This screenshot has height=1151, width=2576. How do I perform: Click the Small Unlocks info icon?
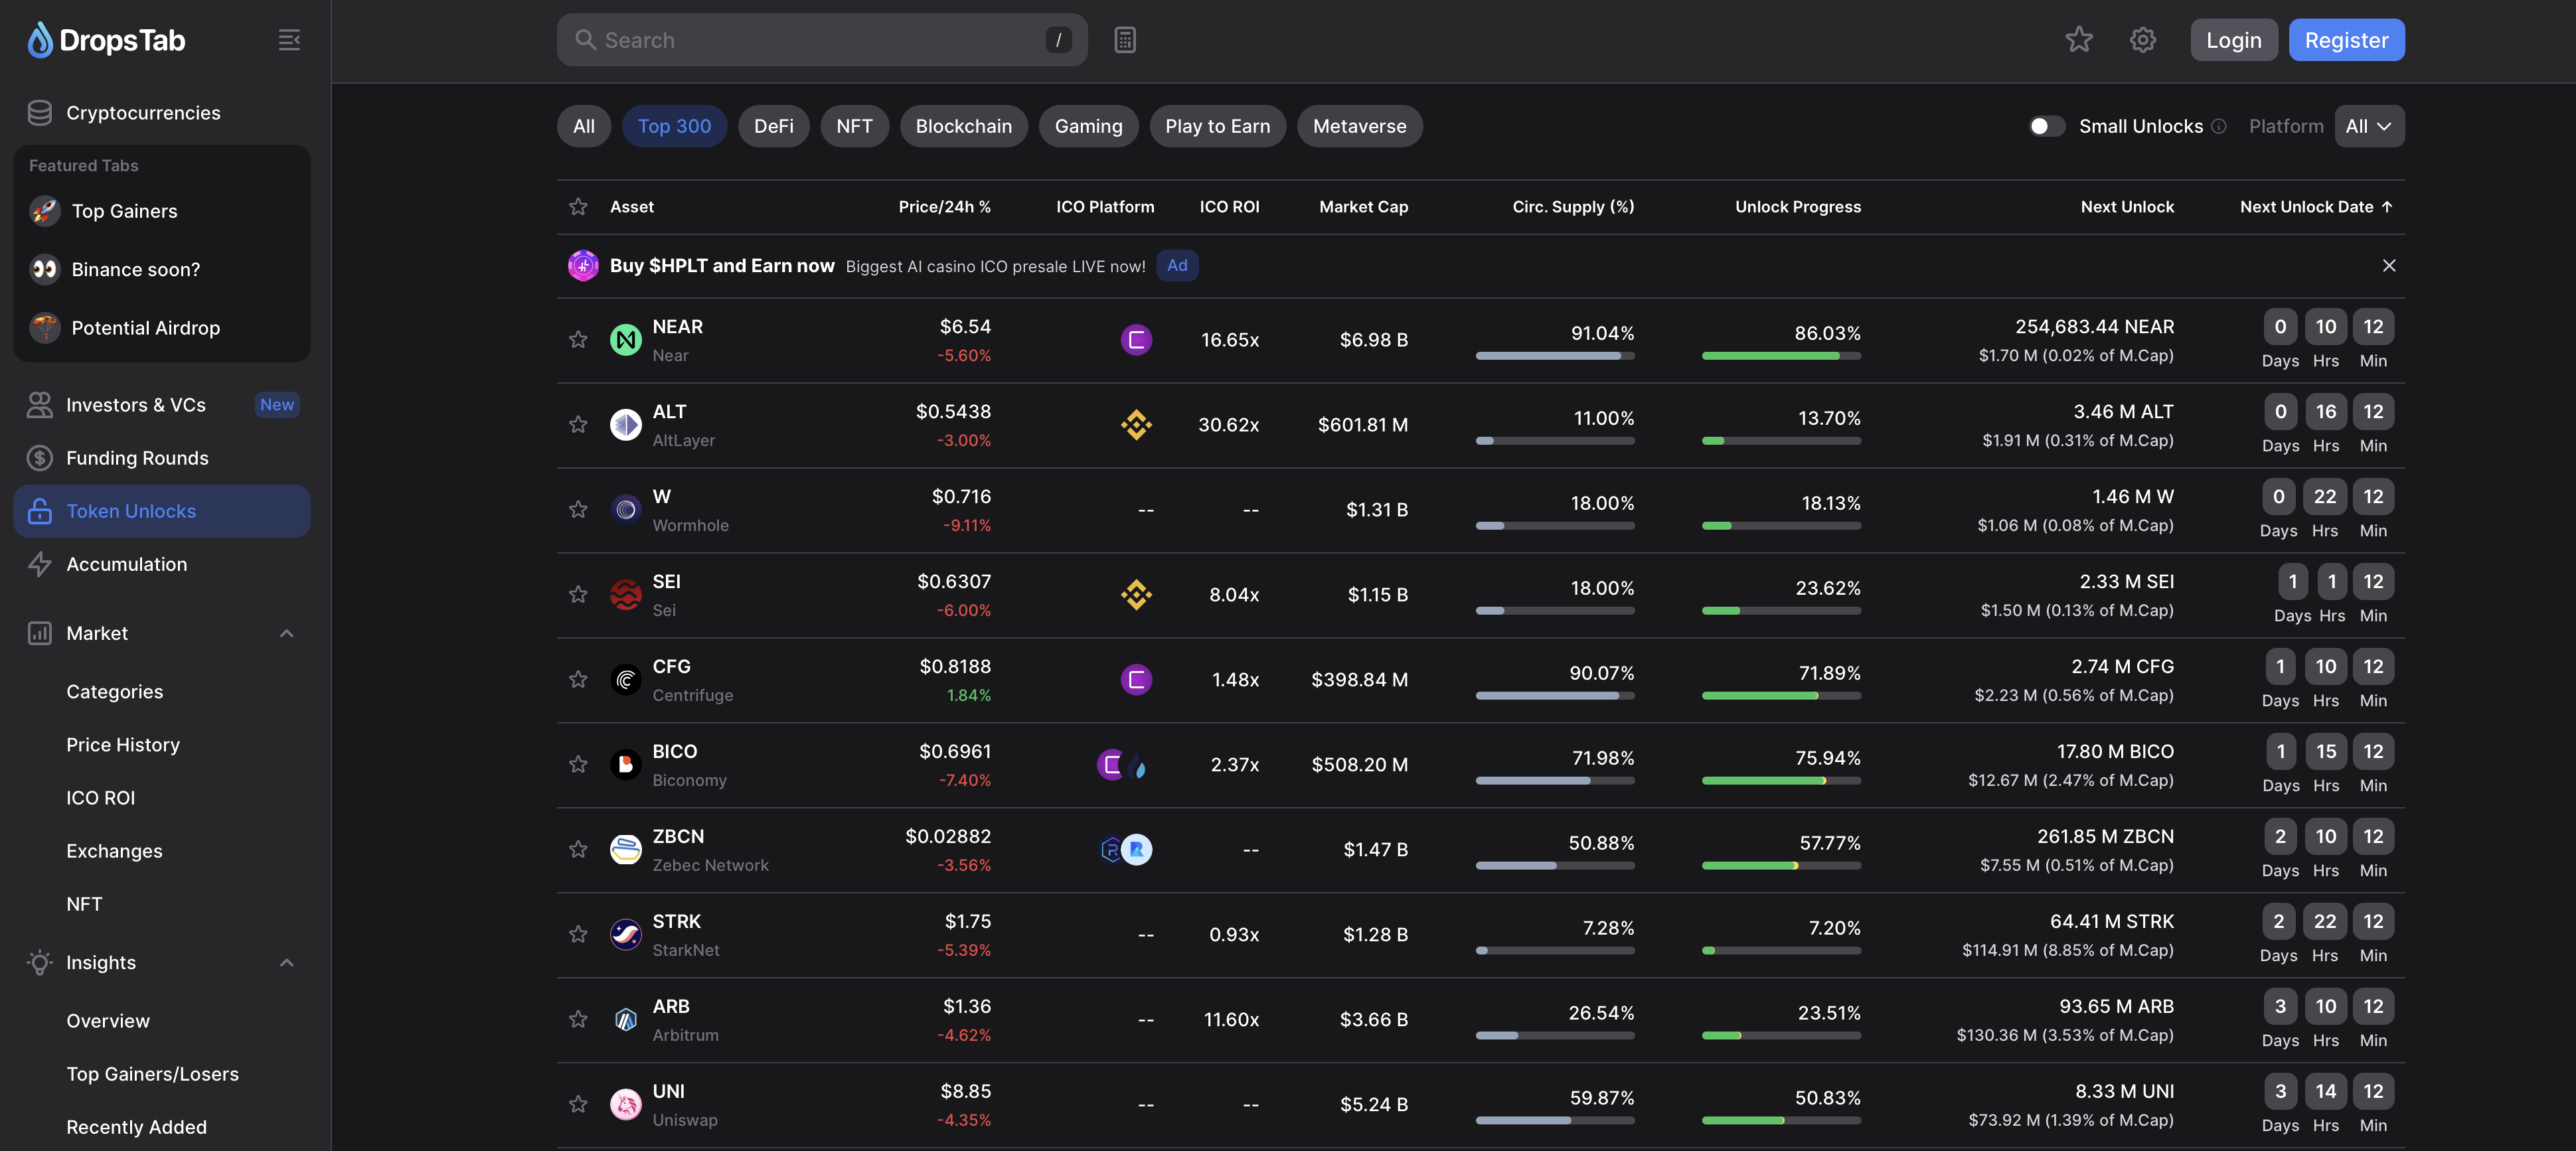2219,126
